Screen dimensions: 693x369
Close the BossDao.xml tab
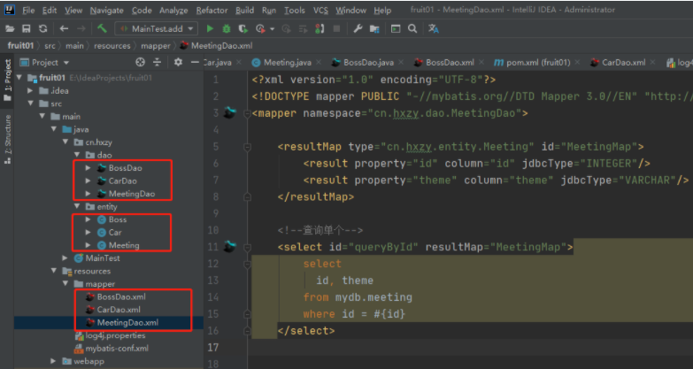click(x=481, y=62)
